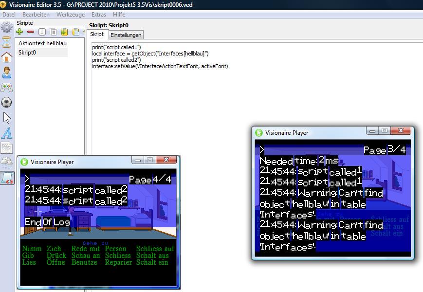Open the gear settings icon in sidebar
Image resolution: width=423 pixels, height=292 pixels.
6,27
